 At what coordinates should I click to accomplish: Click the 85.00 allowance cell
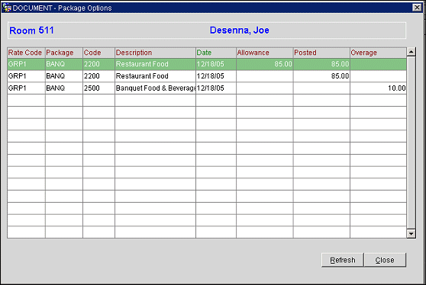click(265, 64)
